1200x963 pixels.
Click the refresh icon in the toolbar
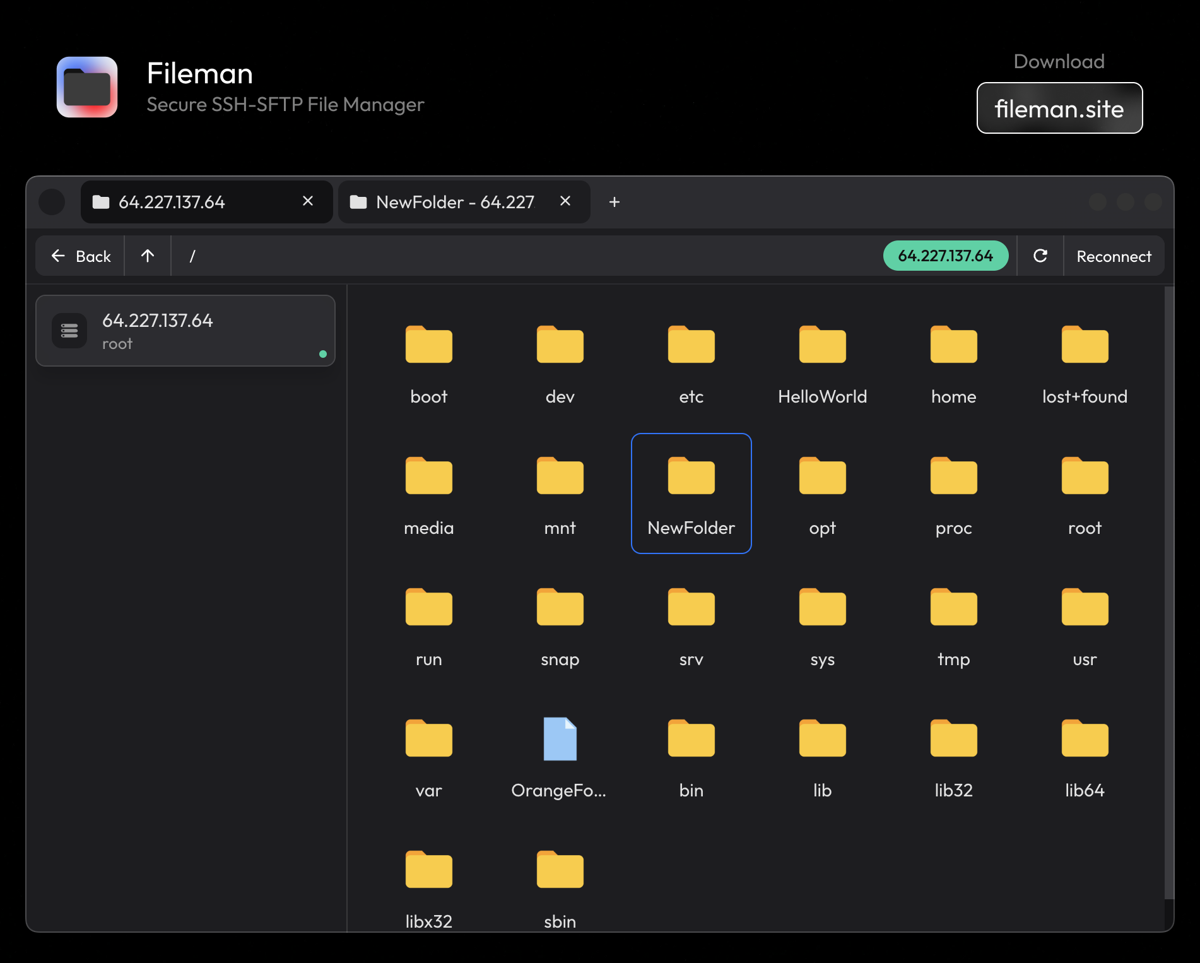[1040, 256]
